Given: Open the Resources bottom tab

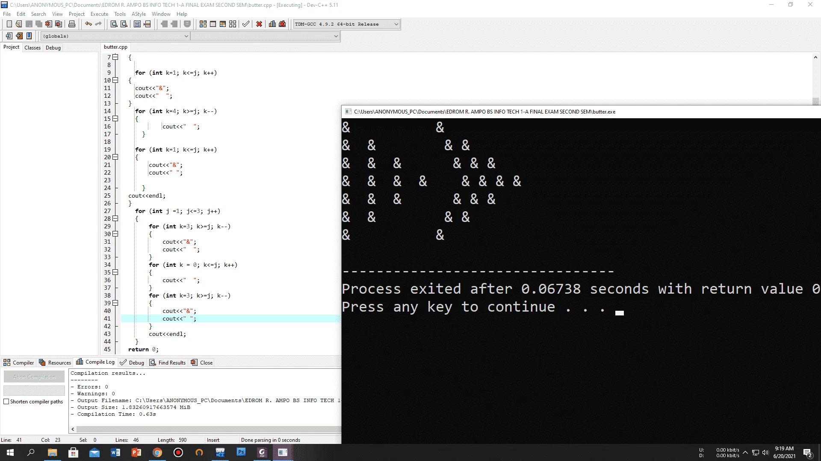Looking at the screenshot, I should point(55,362).
